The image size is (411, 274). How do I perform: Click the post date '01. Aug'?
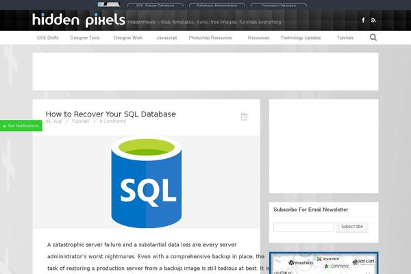[53, 121]
